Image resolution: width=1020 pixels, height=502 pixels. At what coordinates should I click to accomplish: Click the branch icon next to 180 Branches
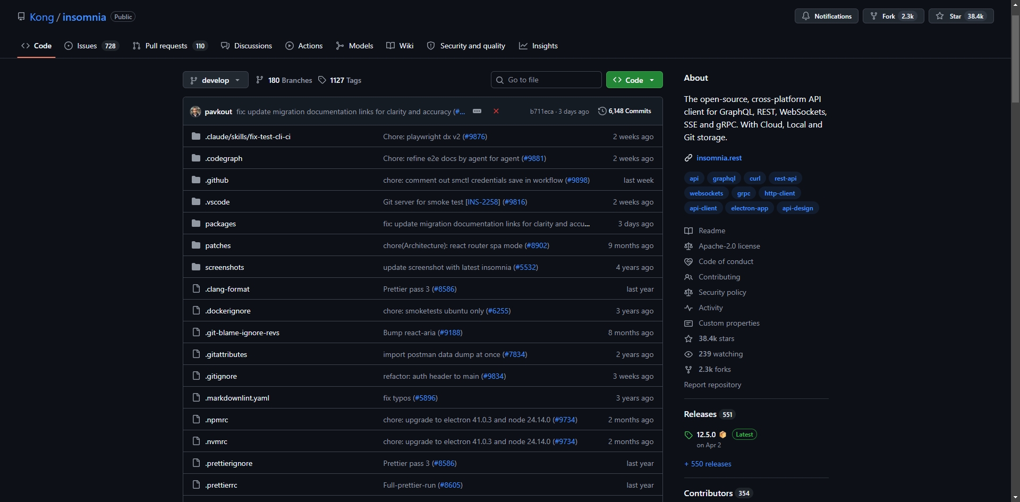[x=259, y=80]
